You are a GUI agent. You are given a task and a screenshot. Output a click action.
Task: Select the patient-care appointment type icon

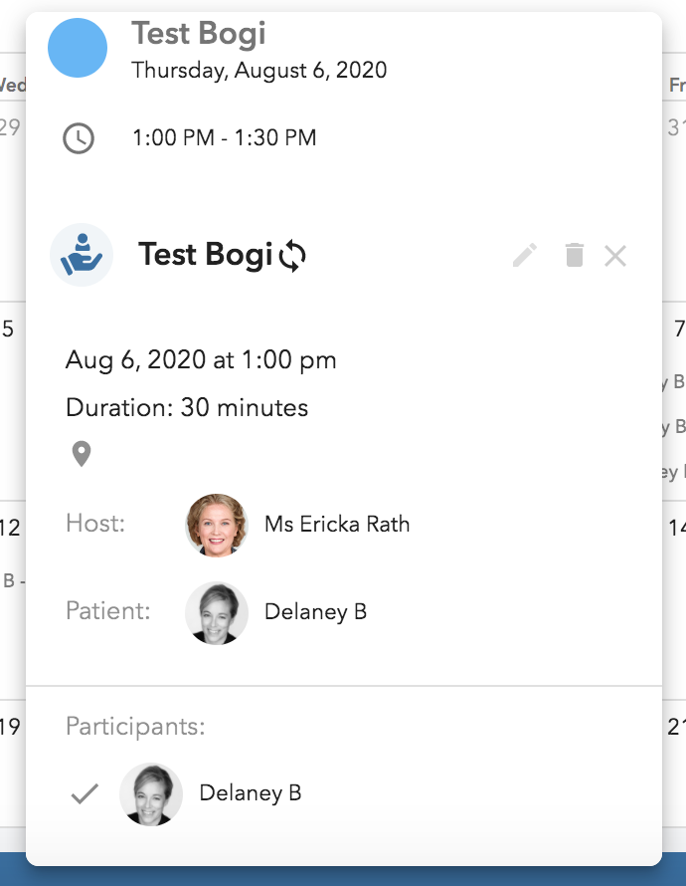point(82,255)
